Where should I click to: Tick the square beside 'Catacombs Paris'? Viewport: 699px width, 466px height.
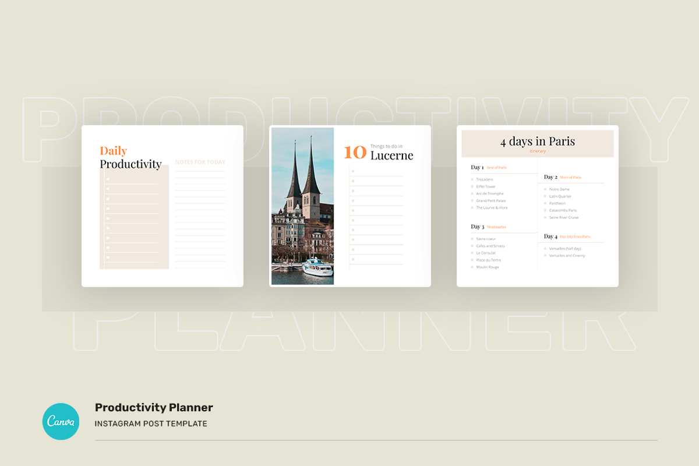[545, 210]
